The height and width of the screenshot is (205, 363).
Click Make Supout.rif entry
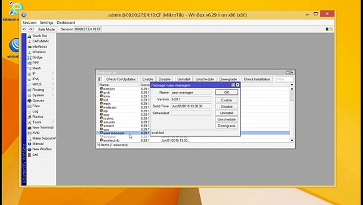[x=44, y=138]
